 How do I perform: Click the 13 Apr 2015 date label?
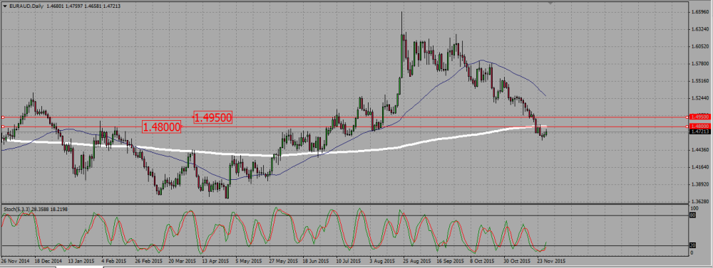tap(215, 261)
